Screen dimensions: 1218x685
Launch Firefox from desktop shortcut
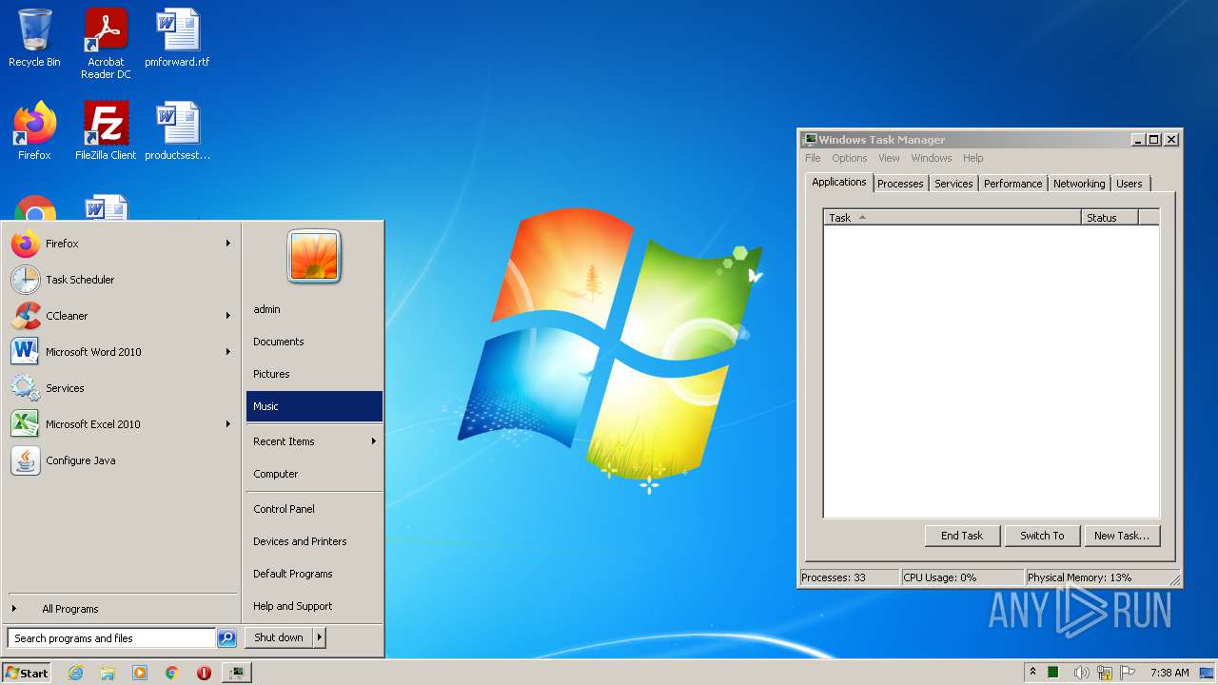point(34,130)
